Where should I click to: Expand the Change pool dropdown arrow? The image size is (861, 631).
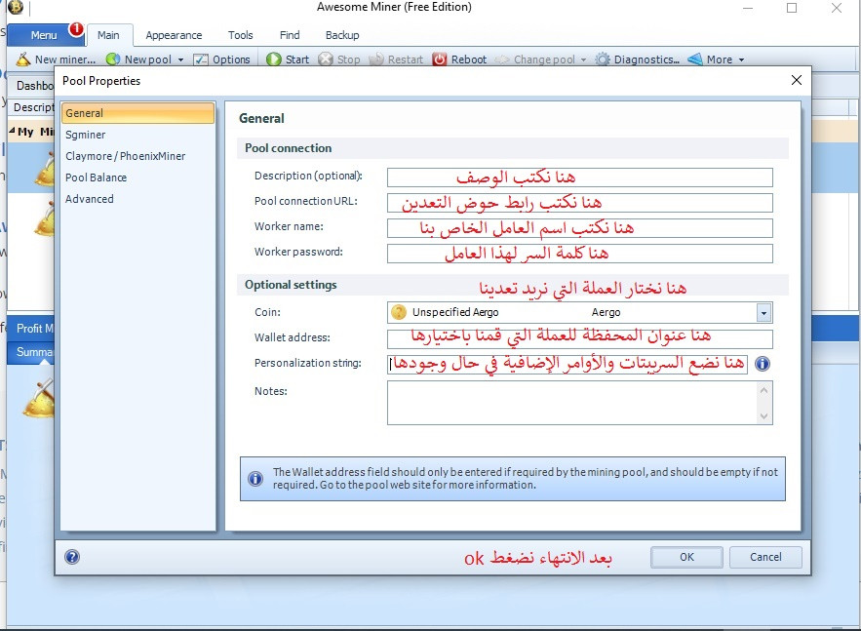point(583,59)
